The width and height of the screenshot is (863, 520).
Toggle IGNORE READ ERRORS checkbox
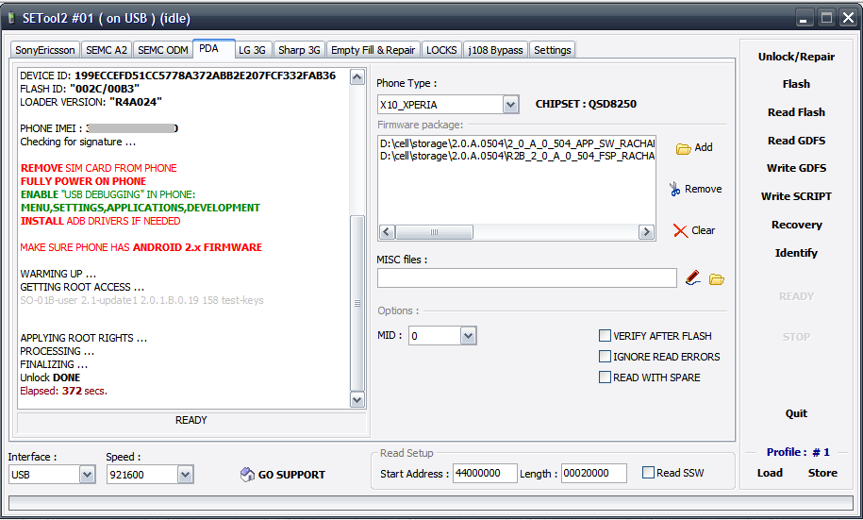coord(605,357)
